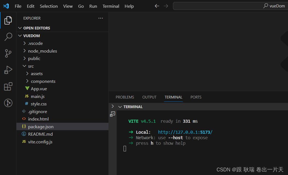The image size is (288, 175).
Task: Click the Accounts icon in the activity bar
Action: click(8, 103)
